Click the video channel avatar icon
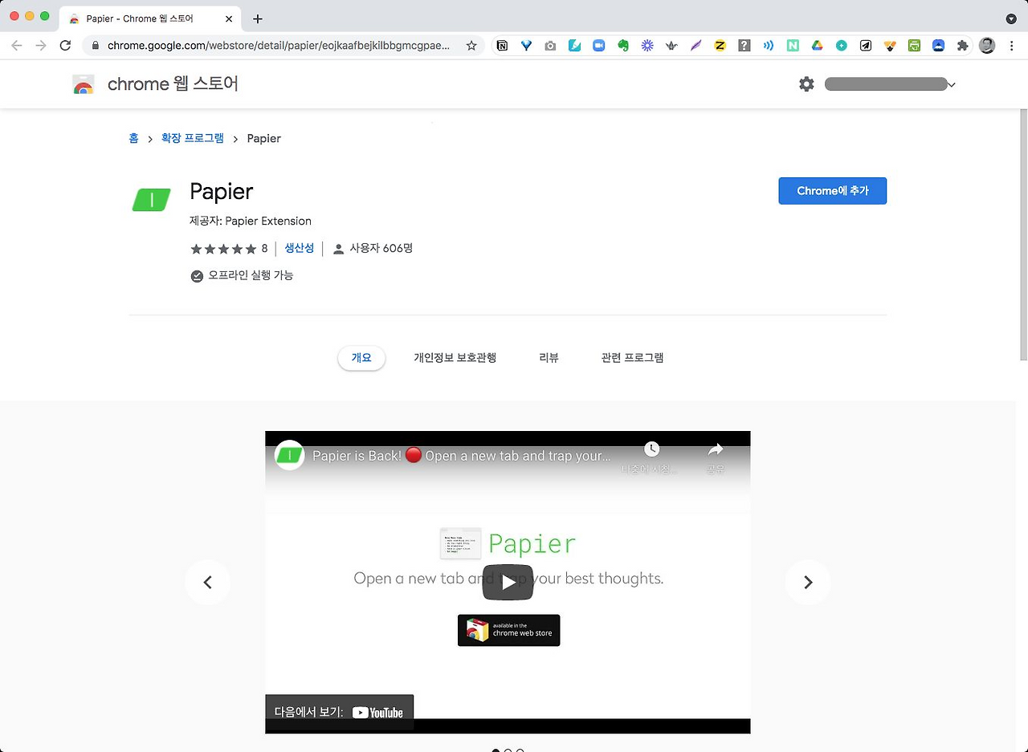 290,456
